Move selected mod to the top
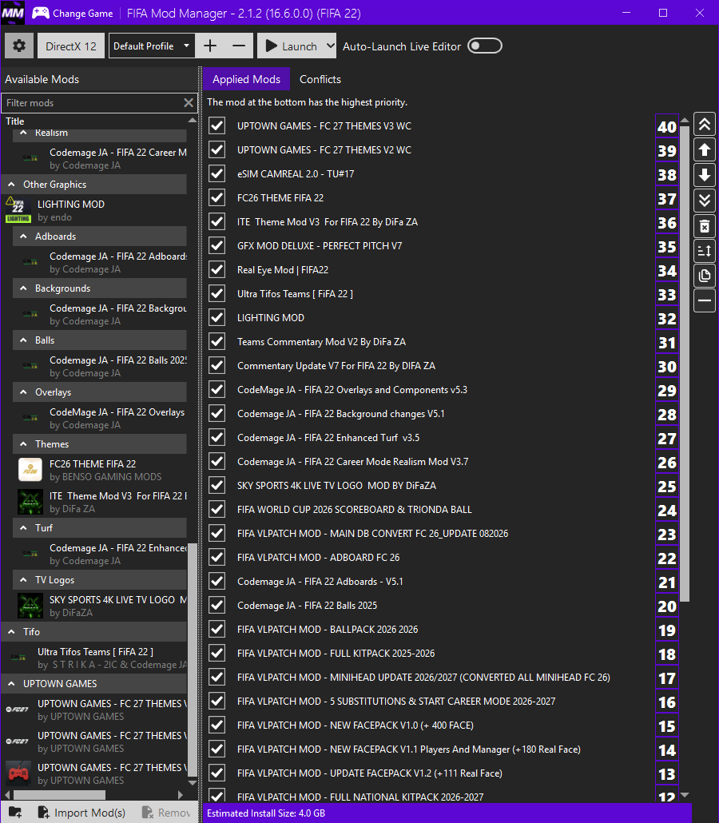Viewport: 719px width, 823px height. [705, 125]
